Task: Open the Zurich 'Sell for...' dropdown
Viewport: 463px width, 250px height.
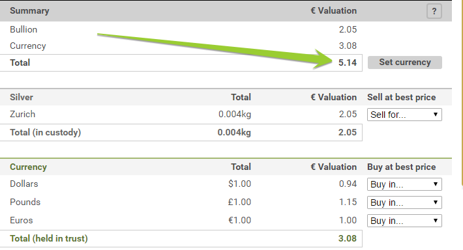Action: pyautogui.click(x=404, y=115)
